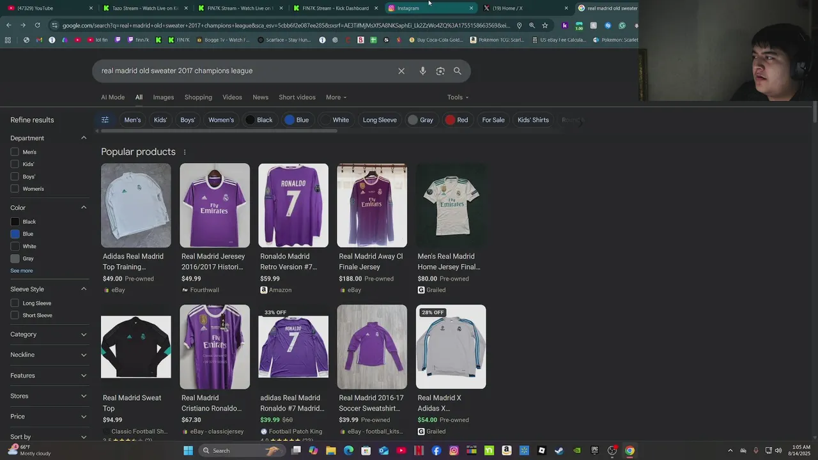Open the Windows Start menu
The width and height of the screenshot is (818, 460).
(188, 450)
